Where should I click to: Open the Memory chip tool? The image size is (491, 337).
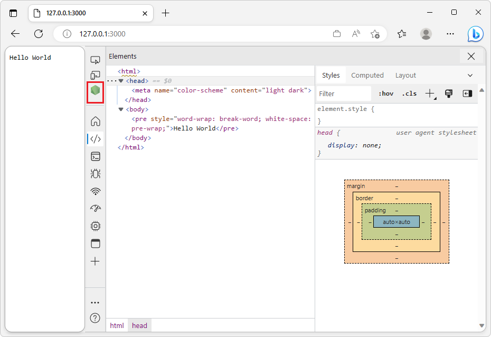95,226
